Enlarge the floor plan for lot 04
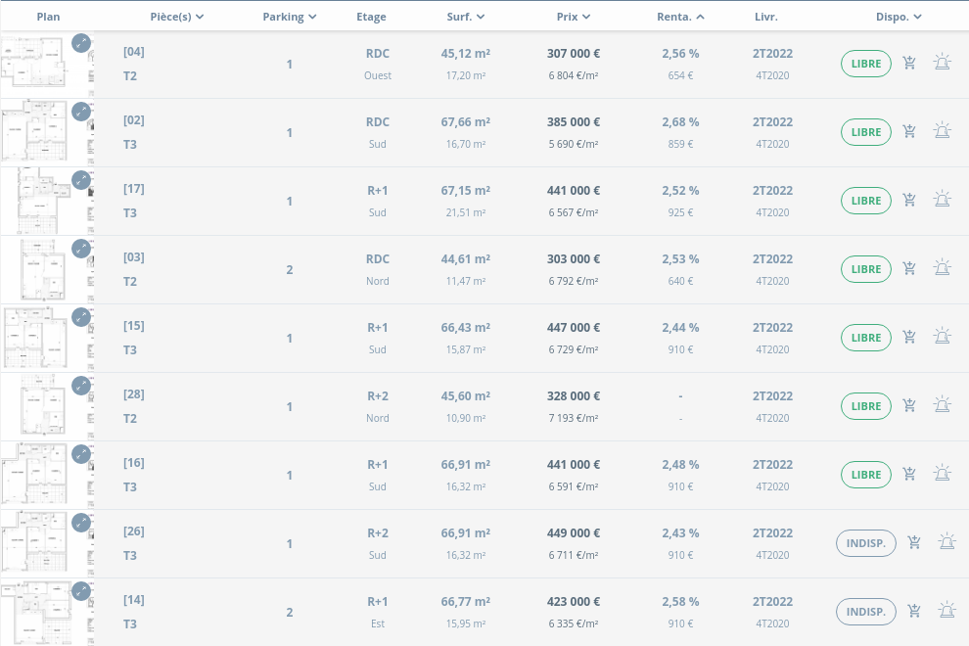Image resolution: width=969 pixels, height=646 pixels. (81, 43)
